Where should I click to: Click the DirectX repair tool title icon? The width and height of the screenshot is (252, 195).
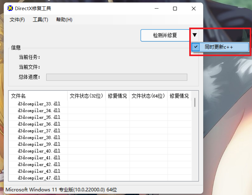10,9
